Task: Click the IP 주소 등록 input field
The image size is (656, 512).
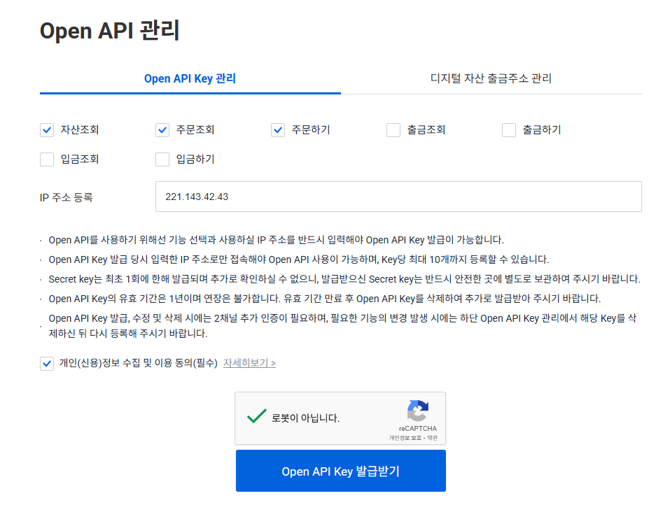Action: tap(398, 197)
